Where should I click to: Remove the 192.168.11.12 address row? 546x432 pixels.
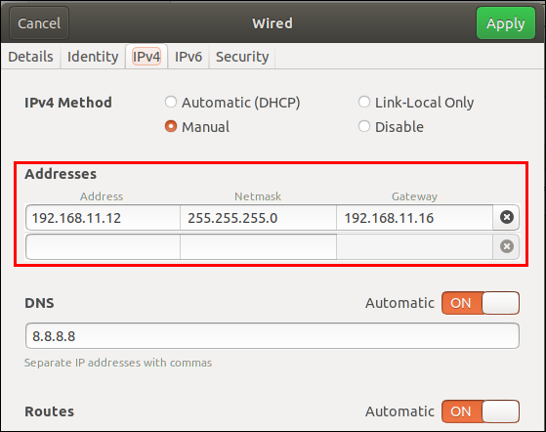pos(507,217)
